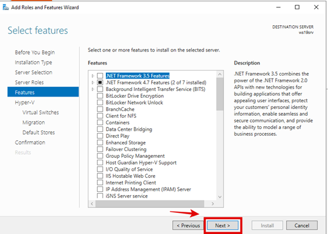The height and width of the screenshot is (234, 328).
Task: Check the Failover Clustering checkbox
Action: (100, 149)
